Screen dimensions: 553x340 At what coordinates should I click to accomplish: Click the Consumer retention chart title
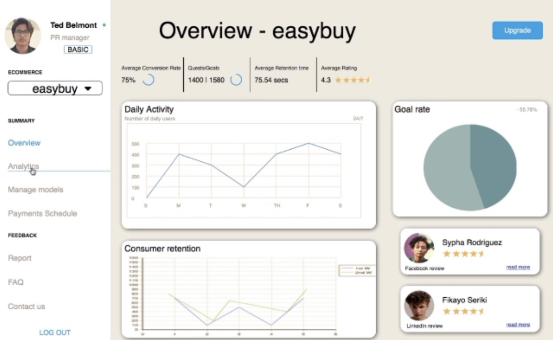point(163,249)
